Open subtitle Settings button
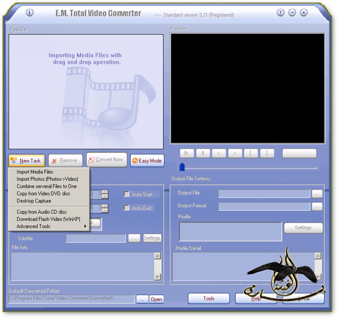The width and height of the screenshot is (338, 318). coord(152,238)
